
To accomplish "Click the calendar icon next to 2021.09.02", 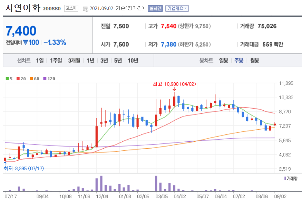I will click(x=86, y=9).
